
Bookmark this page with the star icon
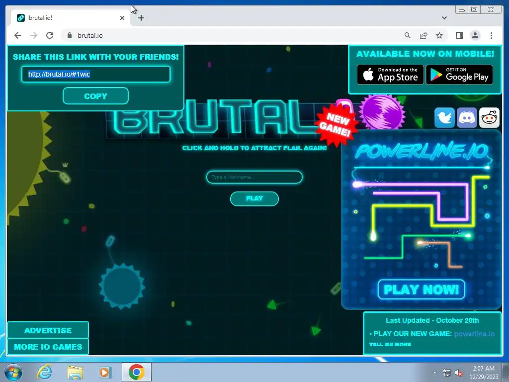click(439, 35)
